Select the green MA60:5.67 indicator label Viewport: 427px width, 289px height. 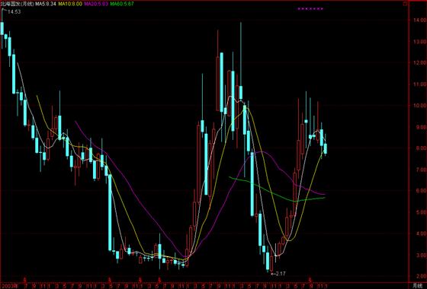coord(122,4)
